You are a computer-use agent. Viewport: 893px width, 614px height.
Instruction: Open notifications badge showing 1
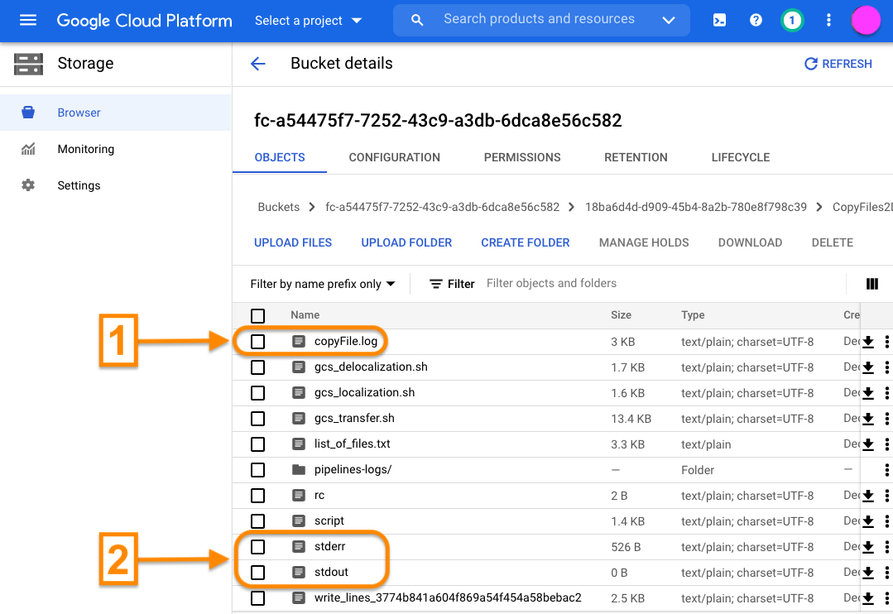click(x=792, y=21)
